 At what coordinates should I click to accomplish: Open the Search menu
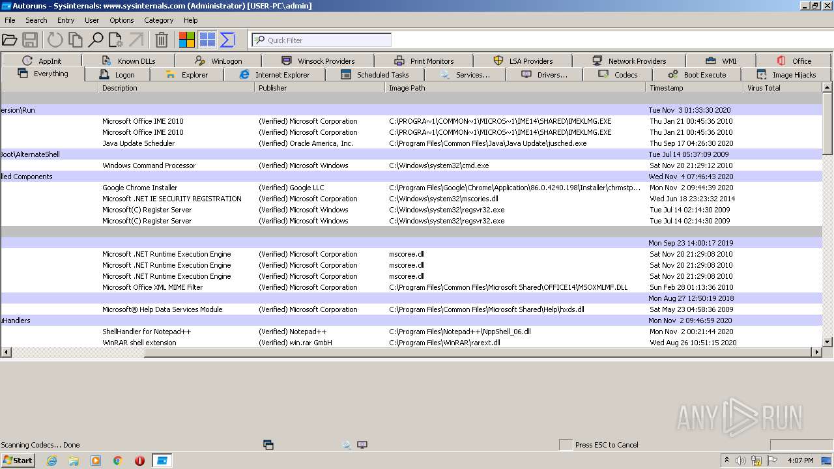coord(36,20)
